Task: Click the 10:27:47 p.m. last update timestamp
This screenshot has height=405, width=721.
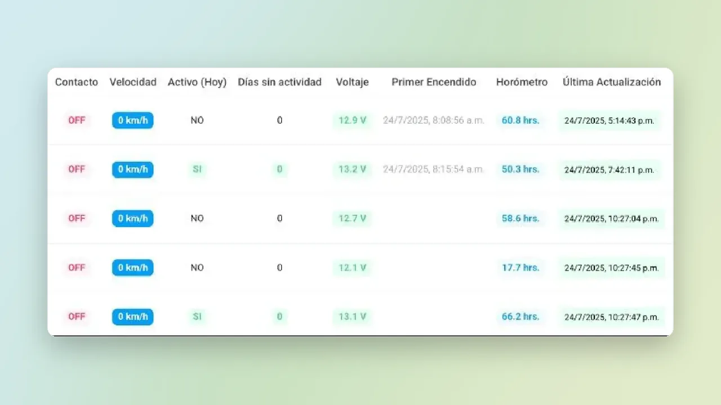Action: click(612, 317)
